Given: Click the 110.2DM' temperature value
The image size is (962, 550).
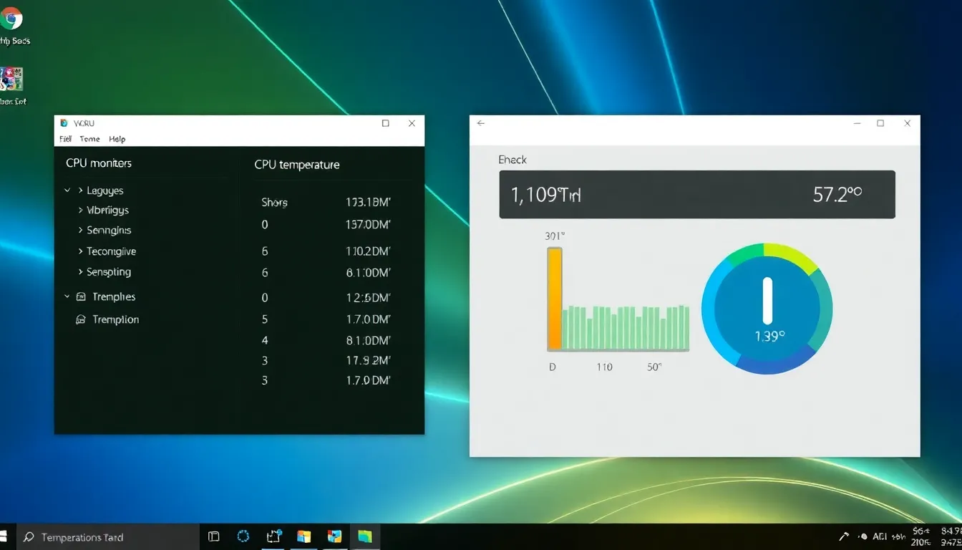Looking at the screenshot, I should click(368, 251).
